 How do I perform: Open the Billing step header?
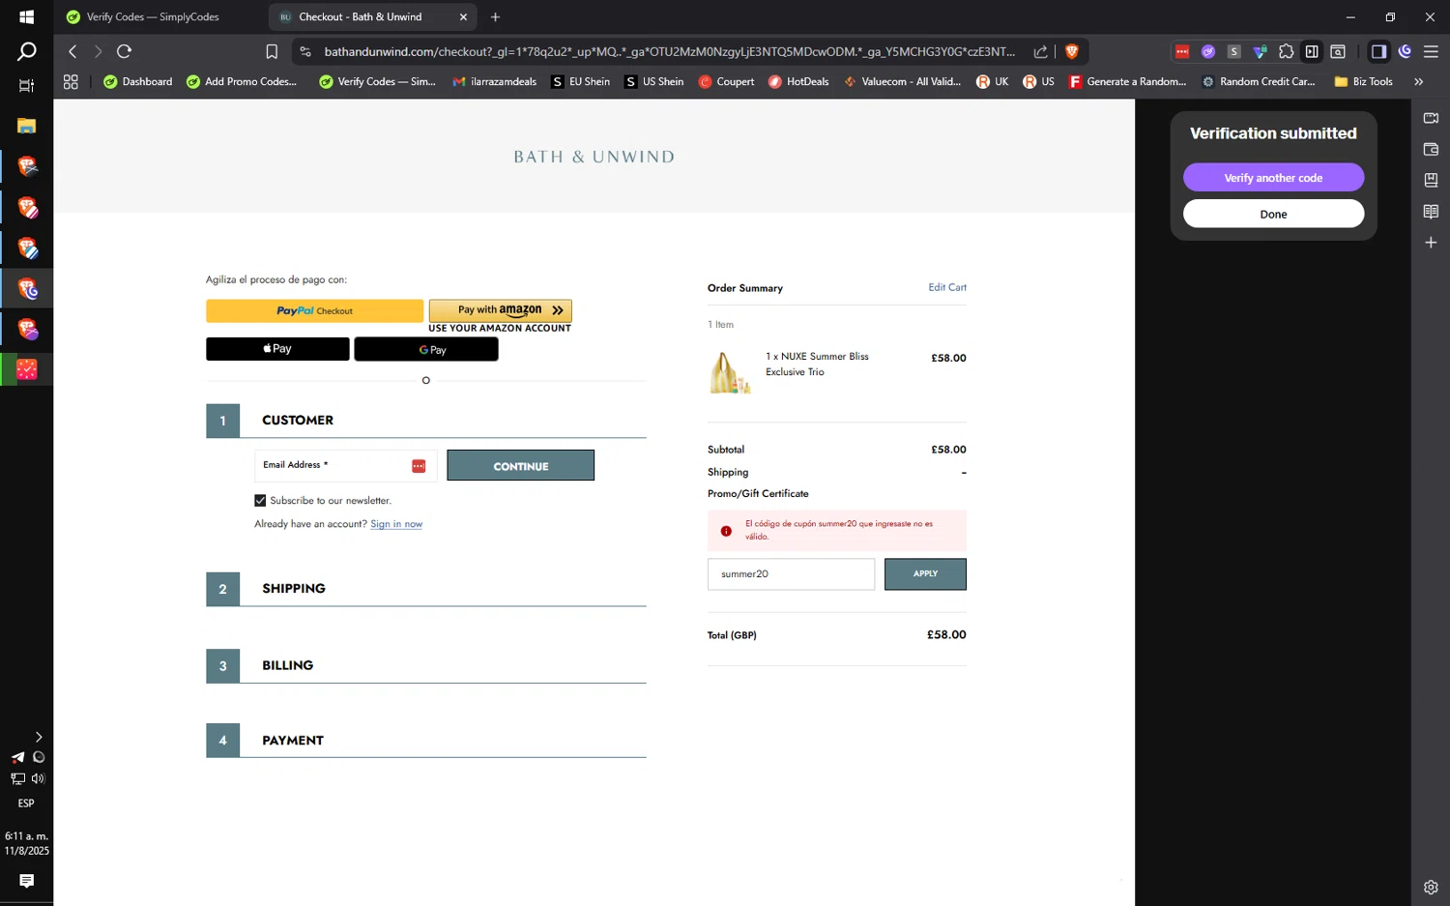pos(425,666)
